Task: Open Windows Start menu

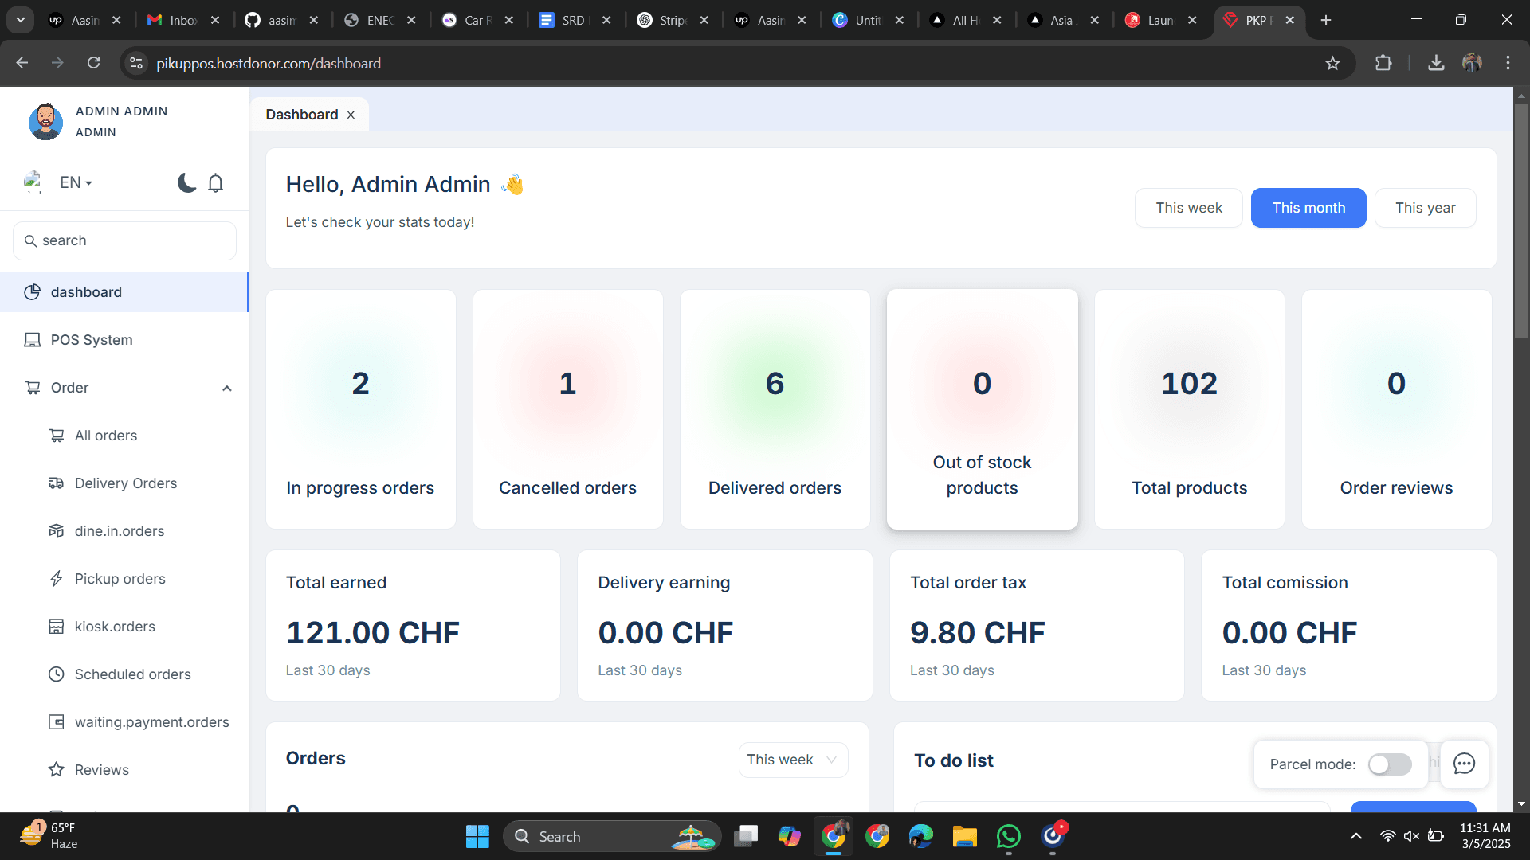Action: tap(477, 836)
